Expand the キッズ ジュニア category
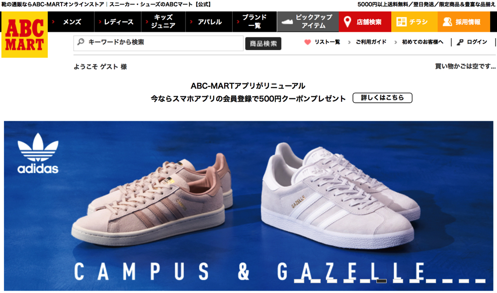 coord(163,22)
